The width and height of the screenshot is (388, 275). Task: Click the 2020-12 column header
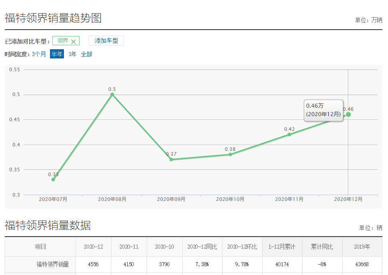pos(94,247)
